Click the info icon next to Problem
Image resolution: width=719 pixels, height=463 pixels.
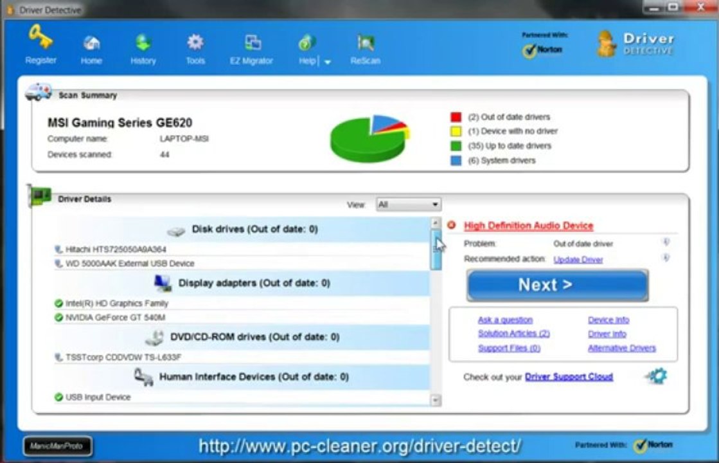tap(667, 242)
